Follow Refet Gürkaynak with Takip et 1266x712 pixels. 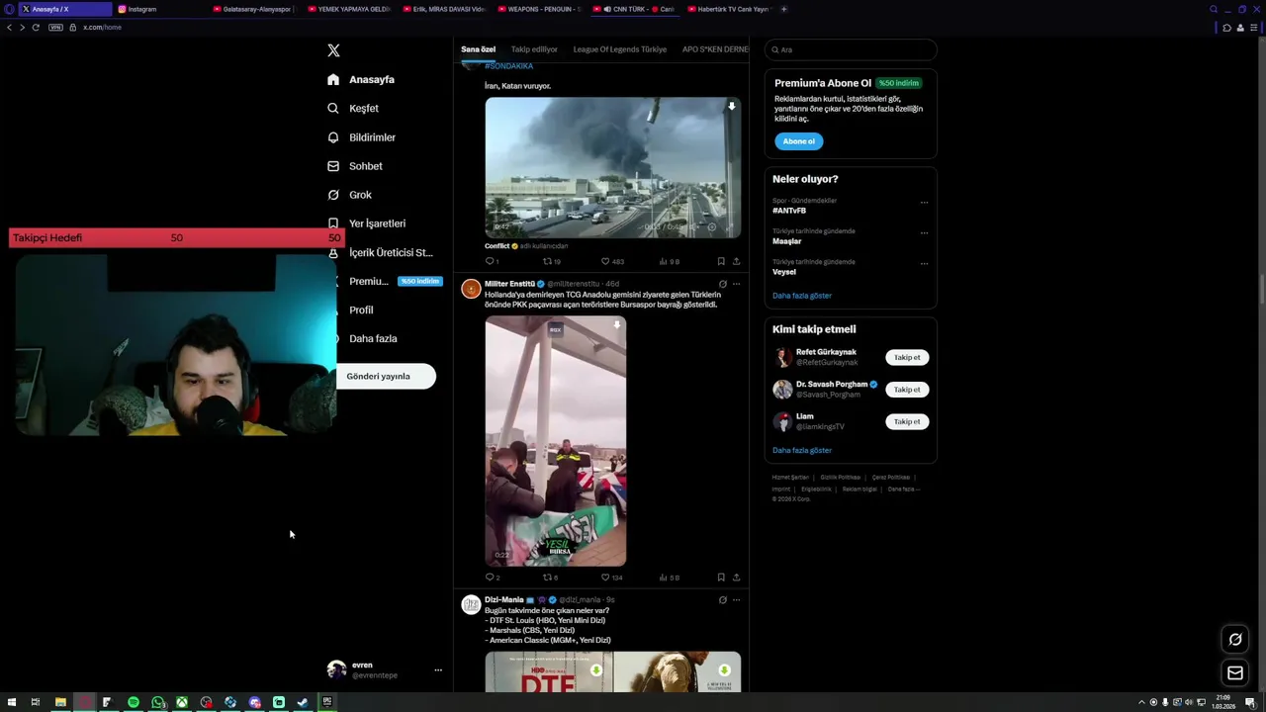point(907,358)
